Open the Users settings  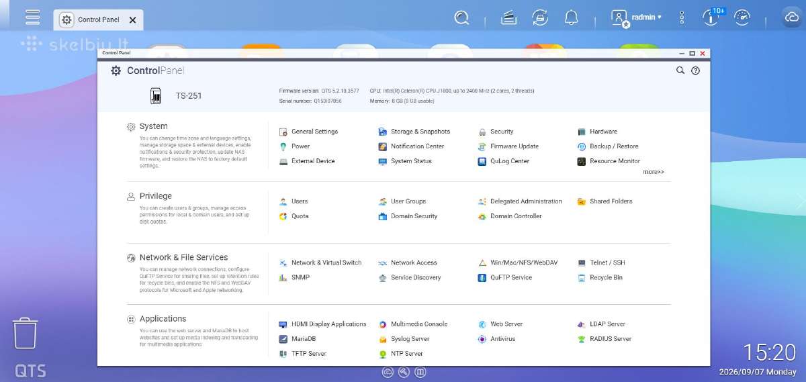click(x=294, y=201)
